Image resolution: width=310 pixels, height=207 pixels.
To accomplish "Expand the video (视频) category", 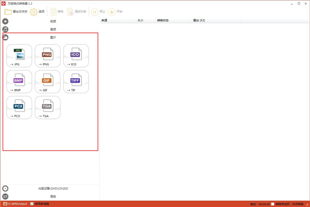I will 51,21.
